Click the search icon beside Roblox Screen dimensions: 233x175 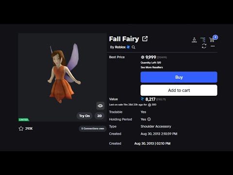click(133, 47)
